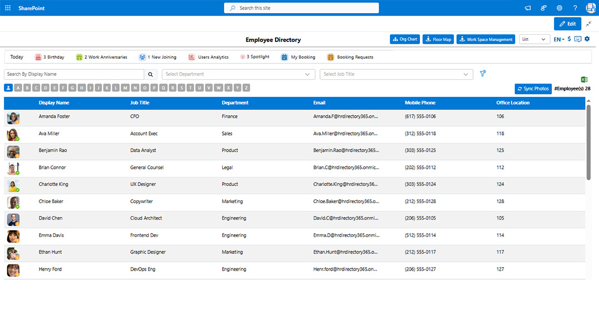Open the Org Chart view
This screenshot has height=336, width=599.
click(x=404, y=39)
